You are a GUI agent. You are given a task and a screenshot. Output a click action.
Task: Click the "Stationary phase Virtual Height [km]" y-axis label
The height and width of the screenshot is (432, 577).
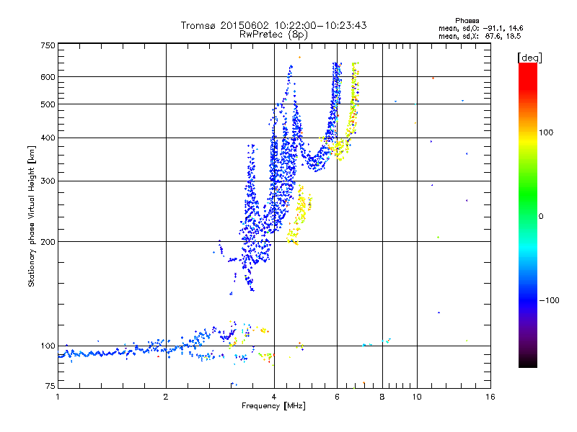(31, 217)
